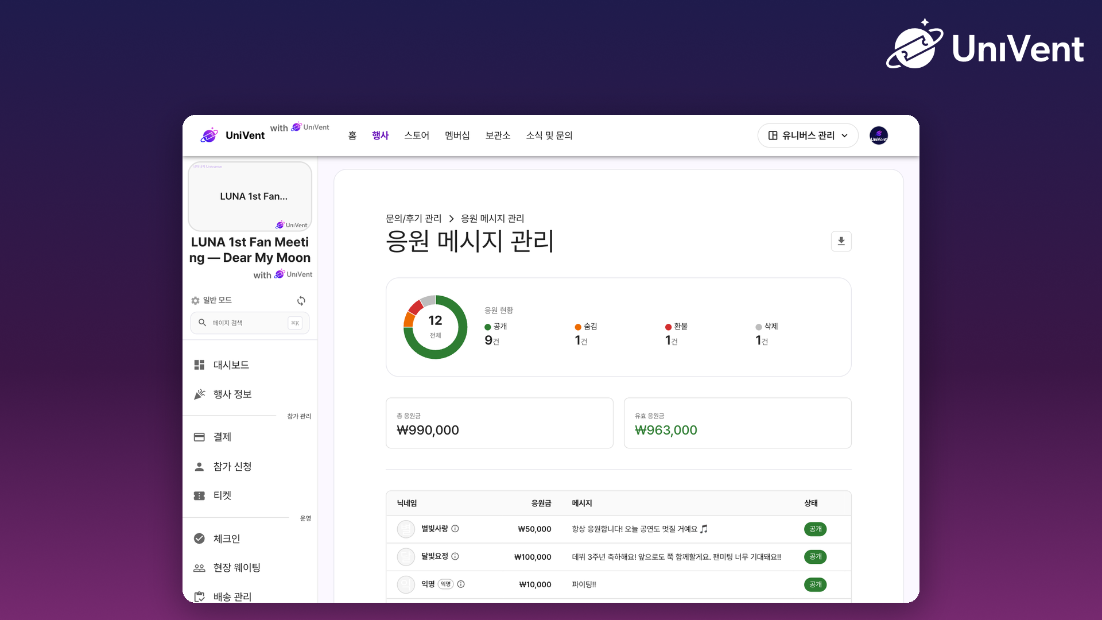
Task: Click the info icon next to 달빛요정
Action: 455,556
